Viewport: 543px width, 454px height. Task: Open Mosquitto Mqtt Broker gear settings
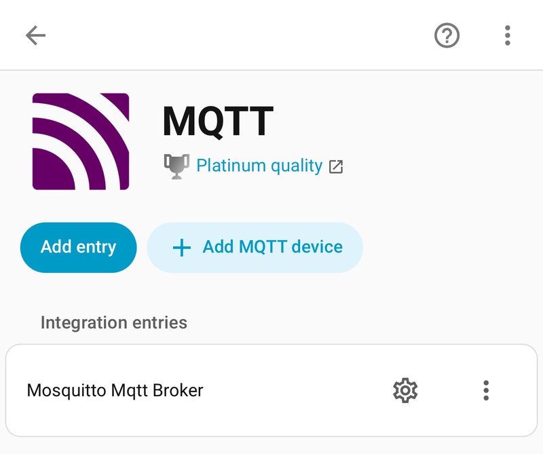pos(405,390)
